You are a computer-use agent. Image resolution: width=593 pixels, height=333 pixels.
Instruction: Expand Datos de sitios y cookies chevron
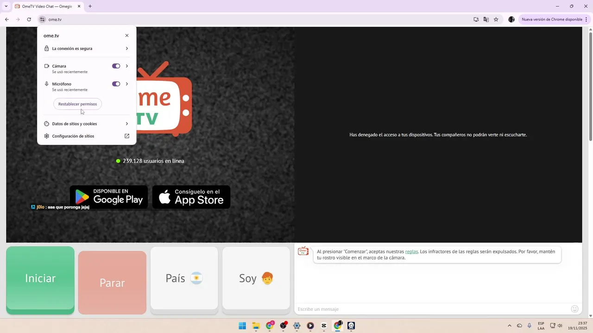point(127,124)
